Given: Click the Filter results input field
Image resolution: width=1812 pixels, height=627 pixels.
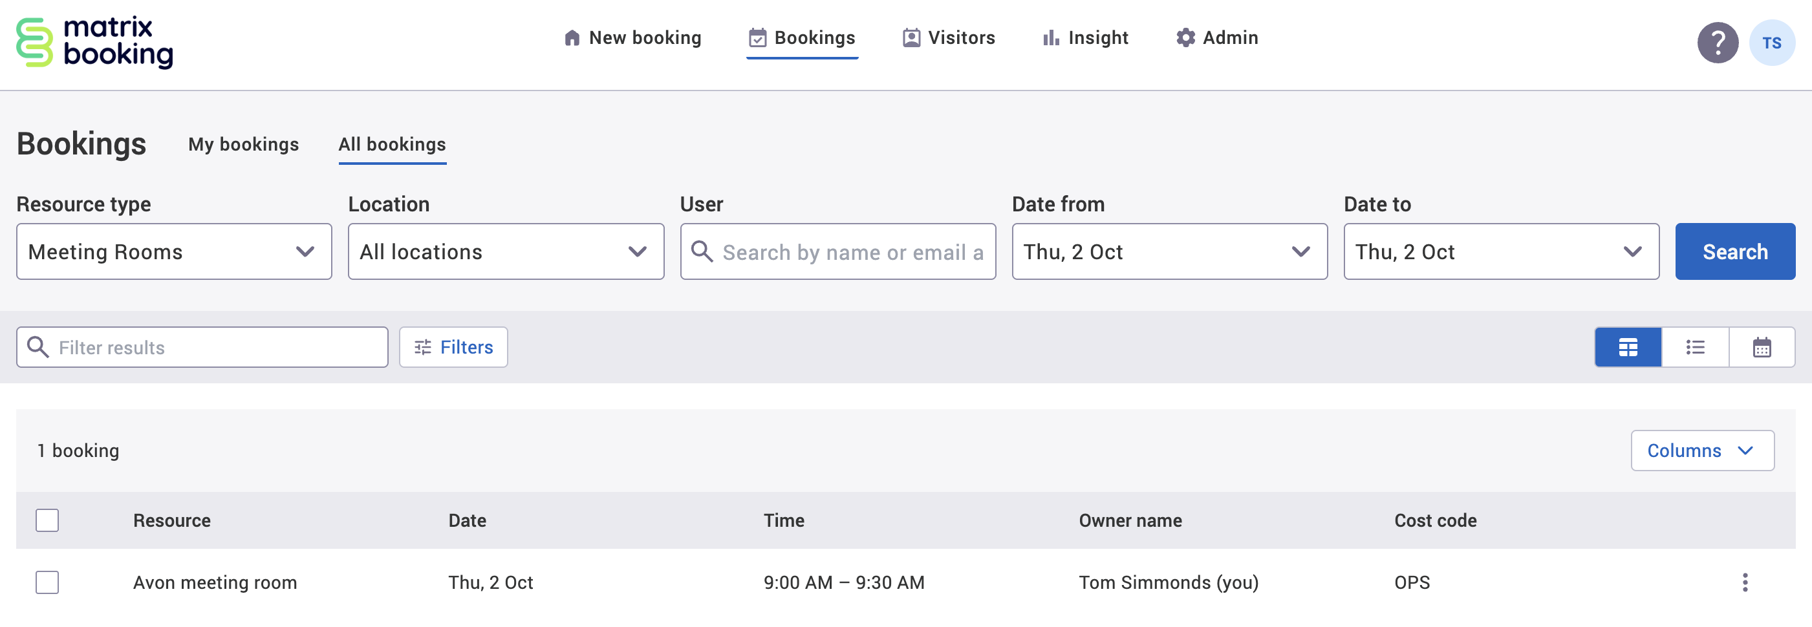Looking at the screenshot, I should tap(202, 346).
